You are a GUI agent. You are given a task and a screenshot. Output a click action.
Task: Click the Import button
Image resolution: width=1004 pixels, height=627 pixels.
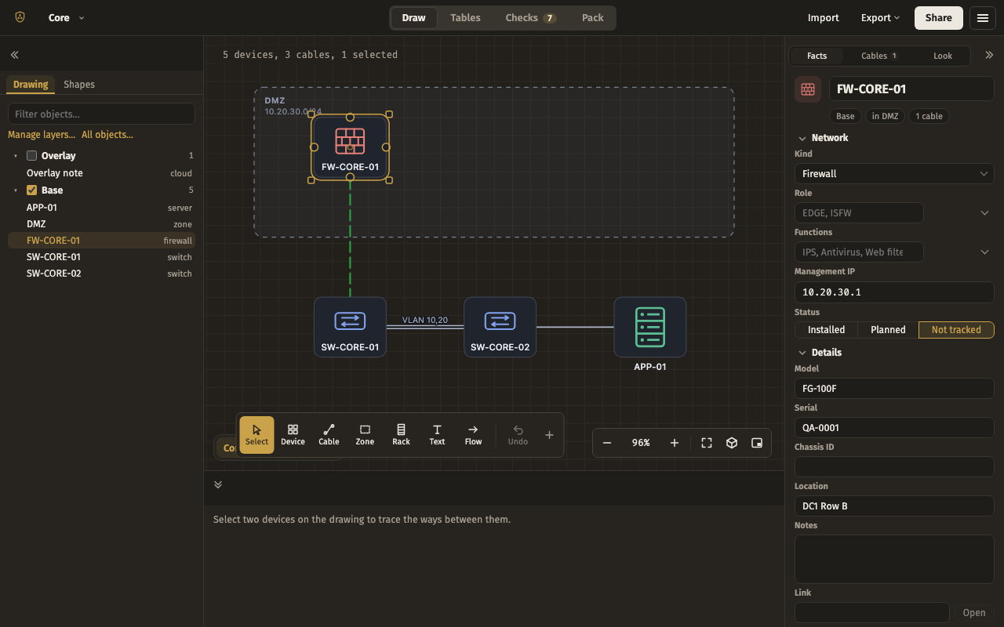824,18
